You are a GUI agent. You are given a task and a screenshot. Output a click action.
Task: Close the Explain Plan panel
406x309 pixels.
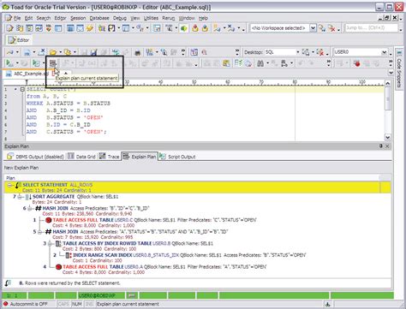pyautogui.click(x=387, y=146)
